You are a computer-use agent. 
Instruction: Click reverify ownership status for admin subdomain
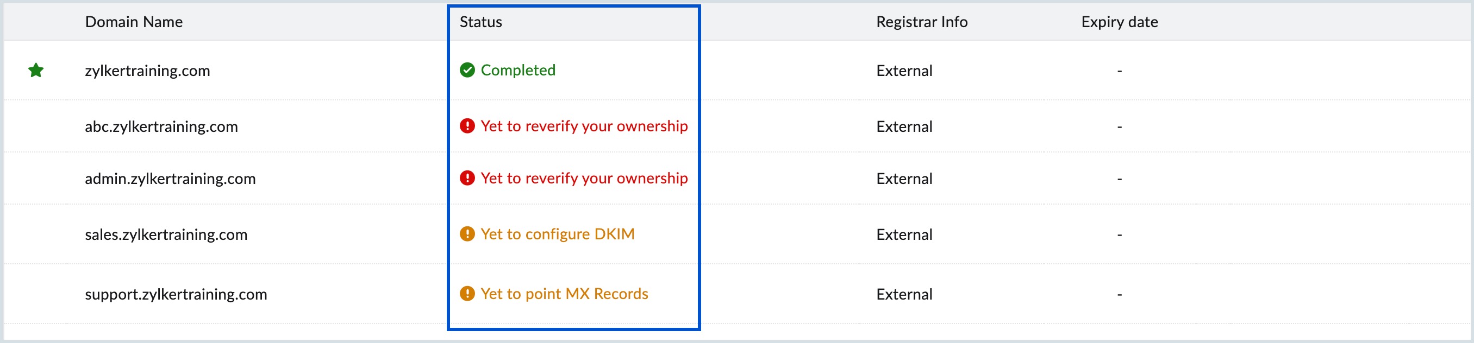click(584, 178)
